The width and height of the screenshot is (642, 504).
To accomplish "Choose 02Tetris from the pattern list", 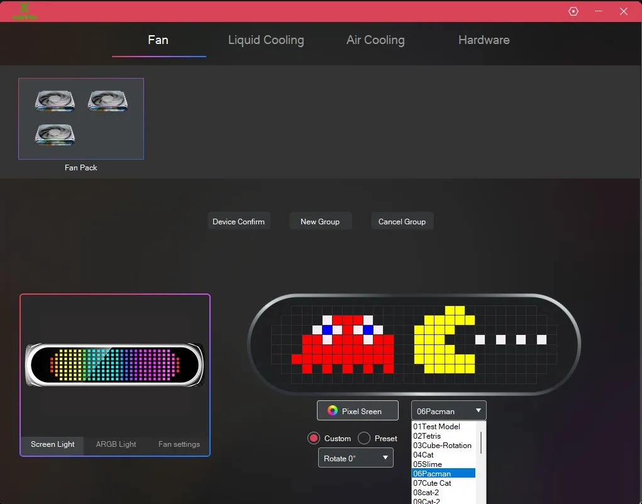I will tap(443, 436).
